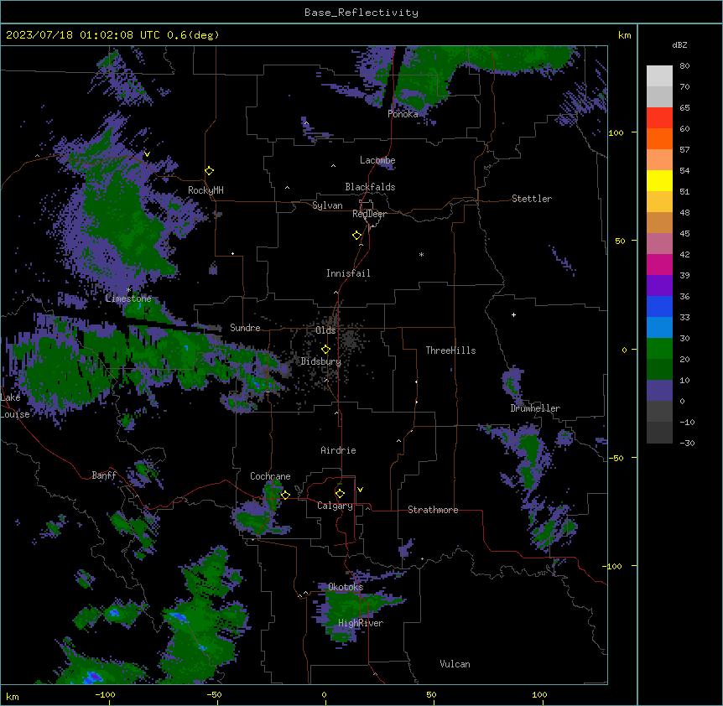Select the white 70-80 dBZ legend swatch
This screenshot has width=723, height=706.
[659, 76]
